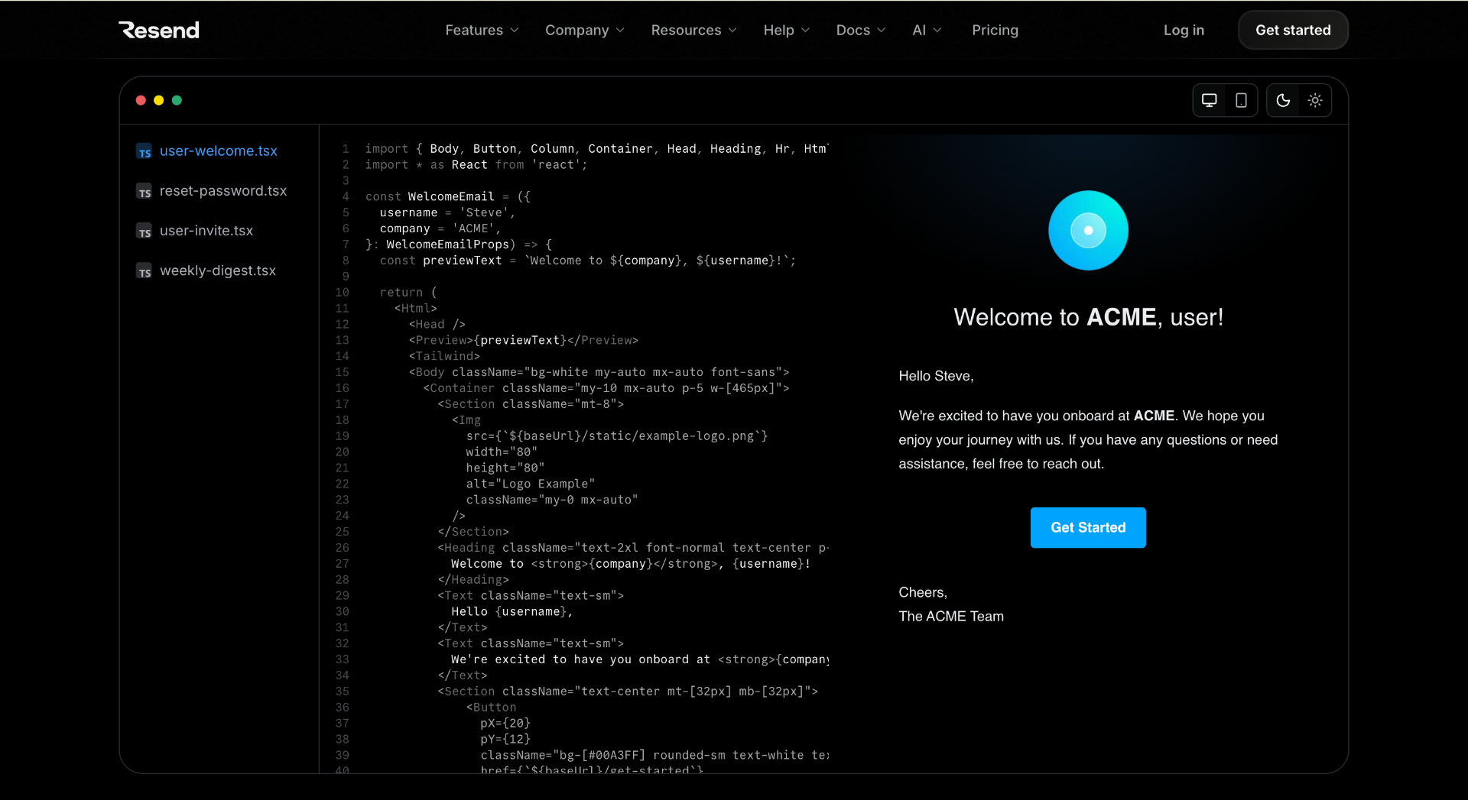Click the Resend logo
Viewport: 1468px width, 800px height.
tap(159, 30)
